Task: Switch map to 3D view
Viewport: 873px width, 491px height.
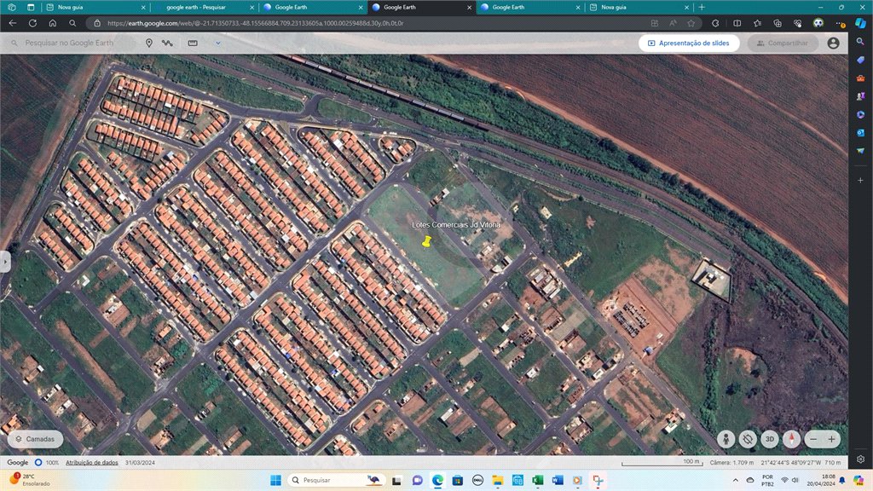Action: 770,439
